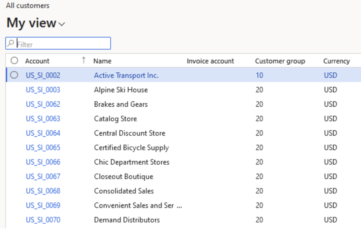Image resolution: width=361 pixels, height=232 pixels.
Task: Click the sort arrow in the Account column
Action: tap(84, 60)
